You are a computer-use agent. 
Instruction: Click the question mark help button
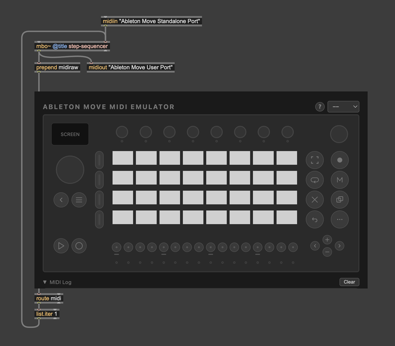(319, 107)
